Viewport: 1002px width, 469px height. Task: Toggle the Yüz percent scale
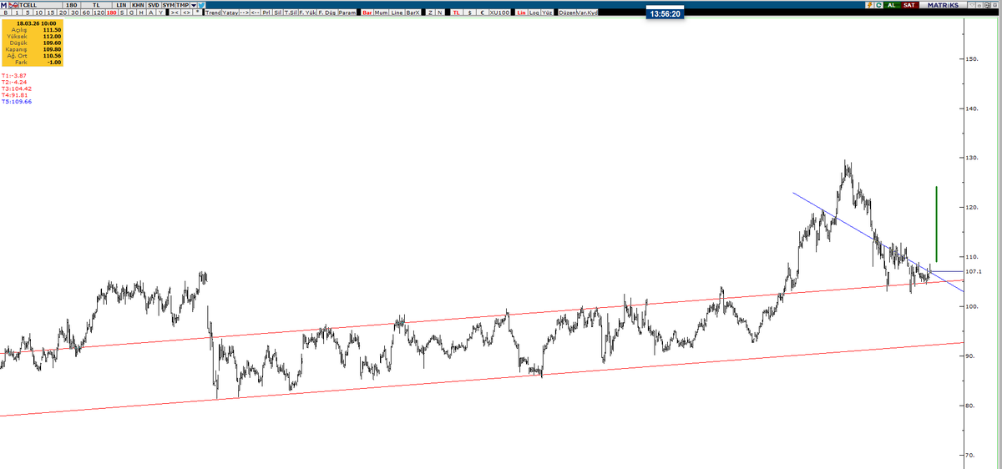547,13
